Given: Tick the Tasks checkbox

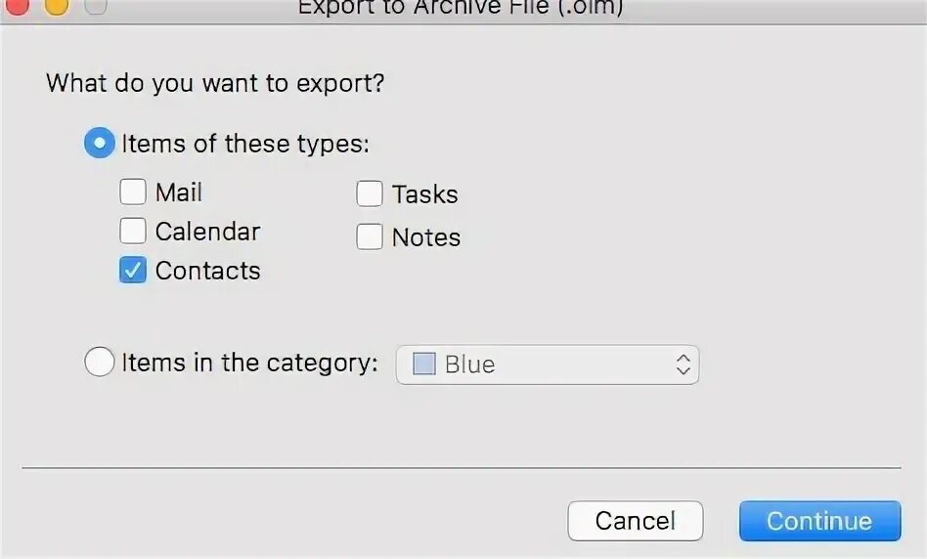Looking at the screenshot, I should (x=370, y=193).
